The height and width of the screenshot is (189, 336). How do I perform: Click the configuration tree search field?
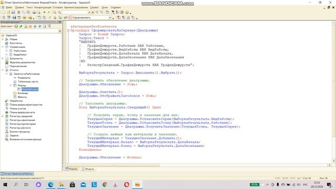pyautogui.click(x=29, y=31)
